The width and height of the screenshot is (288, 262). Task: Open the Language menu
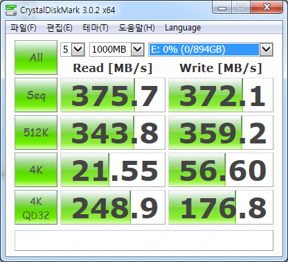(x=183, y=28)
